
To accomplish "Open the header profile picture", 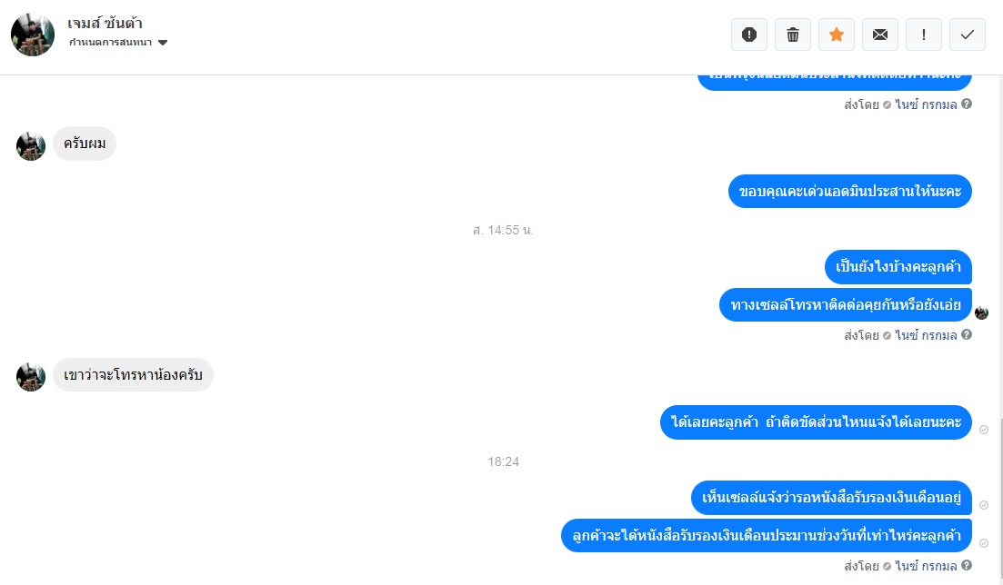I will pyautogui.click(x=33, y=35).
